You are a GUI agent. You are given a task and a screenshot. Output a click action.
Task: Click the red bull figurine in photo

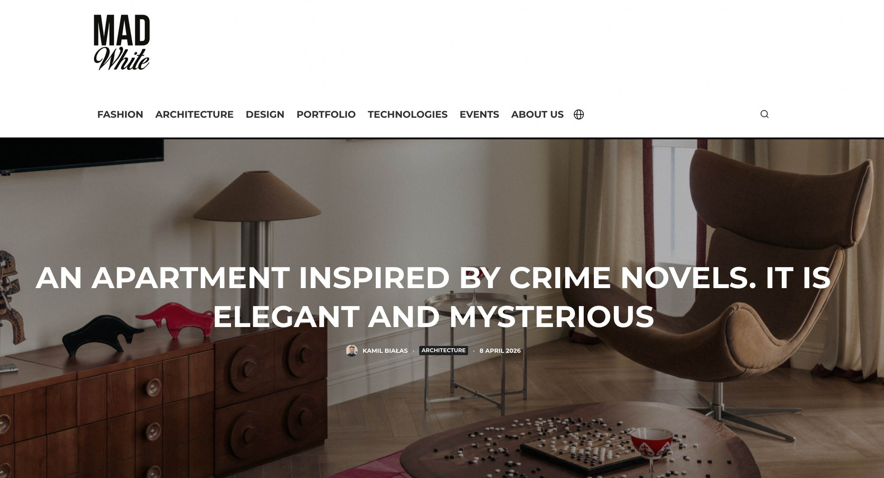[x=174, y=319]
